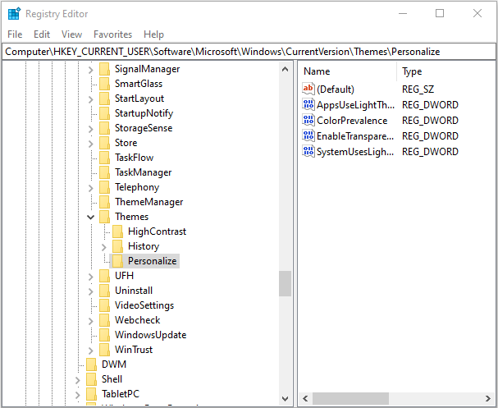
Task: Click the (Default) string value icon
Action: coord(308,89)
